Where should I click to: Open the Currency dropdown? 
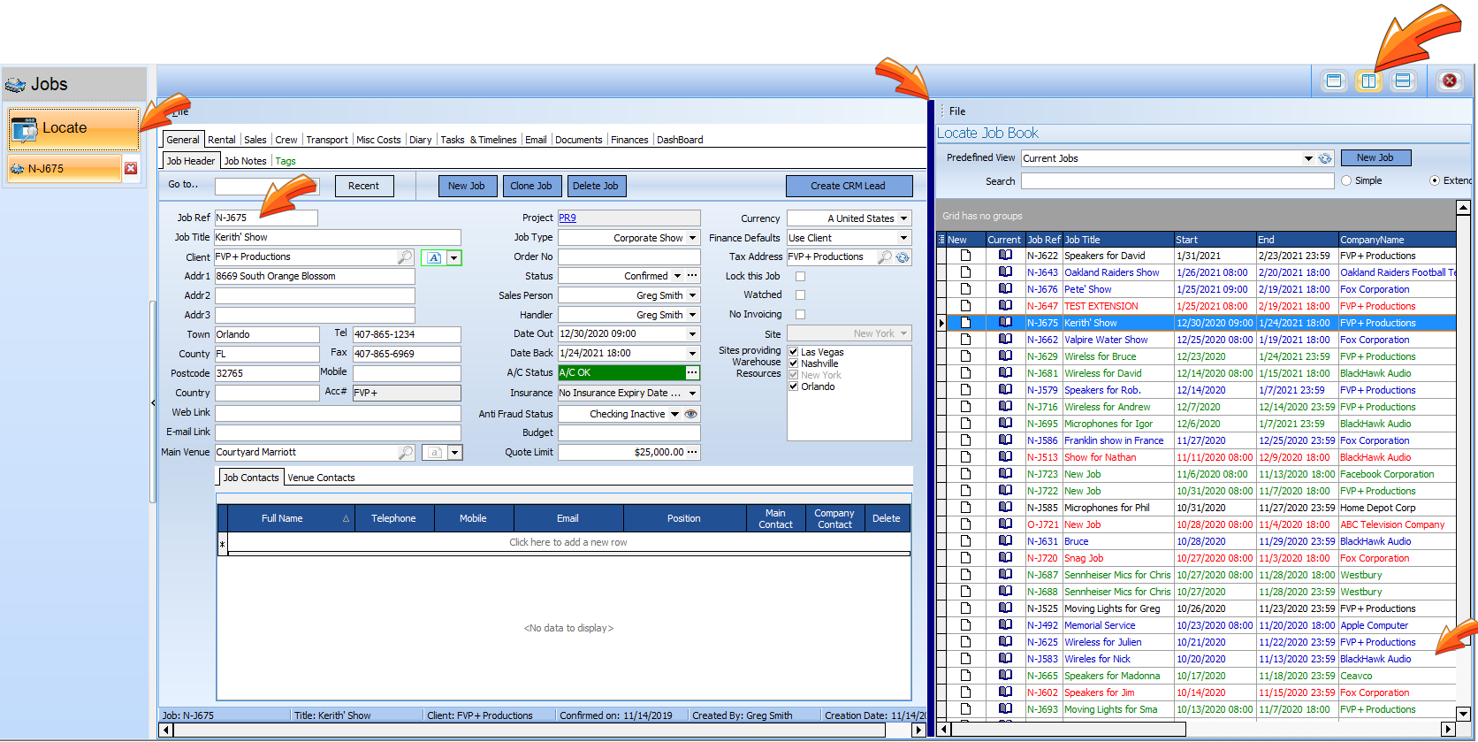[x=903, y=218]
